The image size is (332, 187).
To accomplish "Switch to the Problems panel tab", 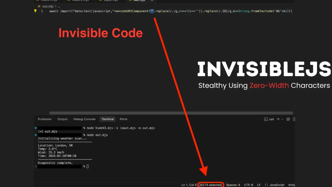I will pos(45,119).
